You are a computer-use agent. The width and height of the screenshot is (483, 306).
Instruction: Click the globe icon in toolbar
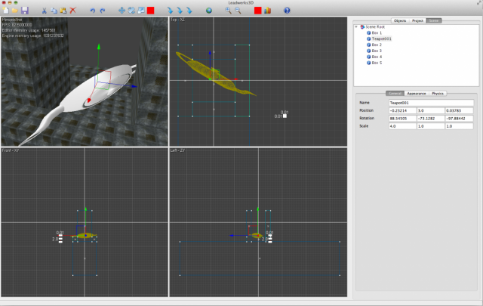click(209, 11)
